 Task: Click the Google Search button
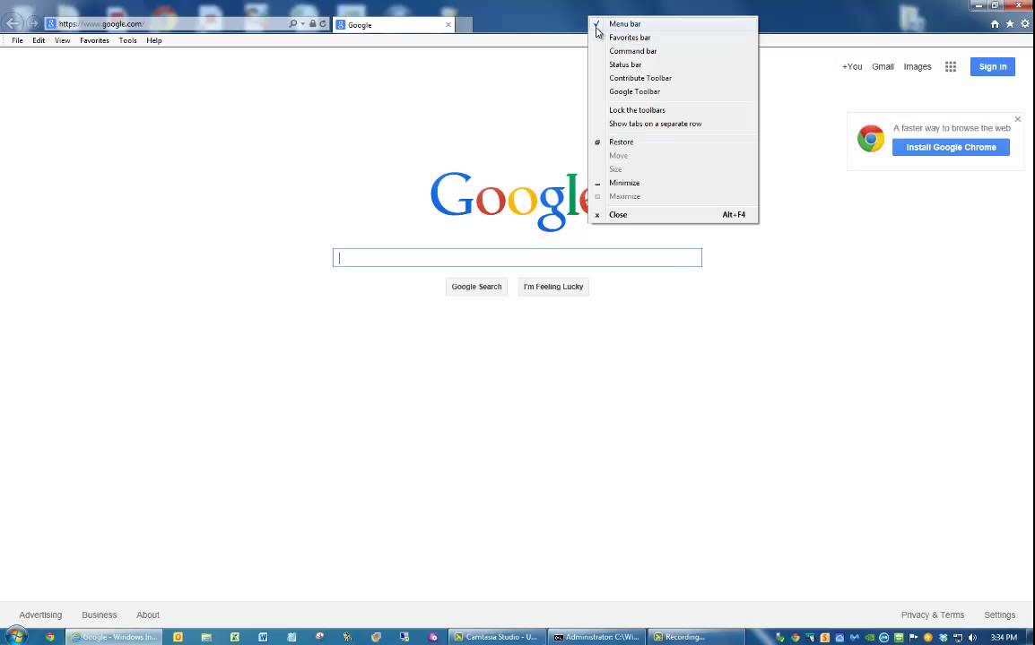click(x=476, y=287)
